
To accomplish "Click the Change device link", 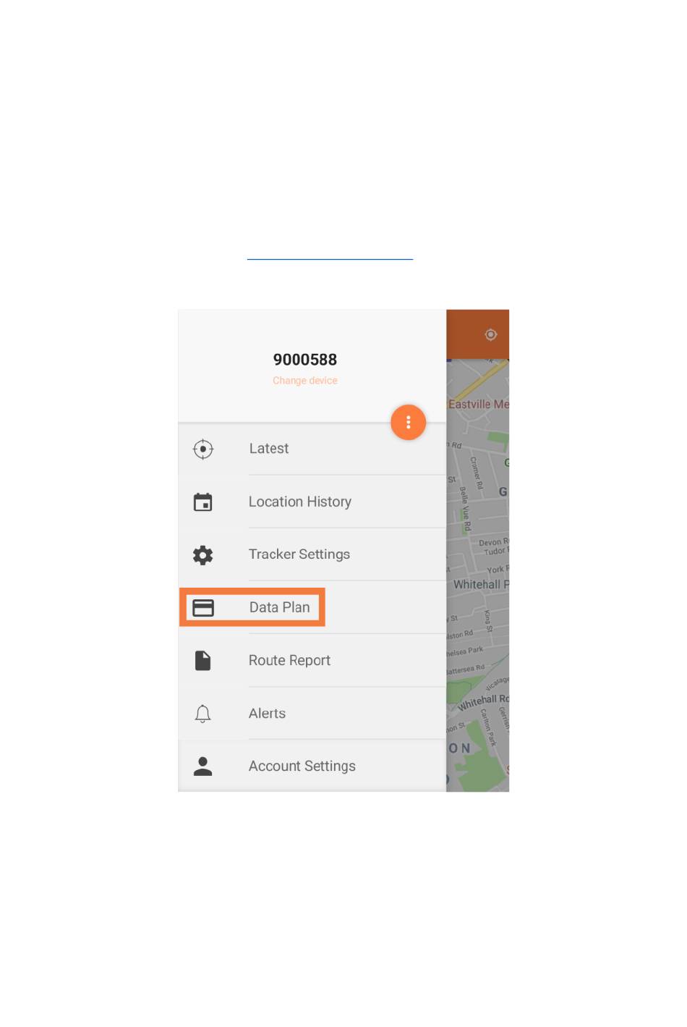I will [305, 381].
